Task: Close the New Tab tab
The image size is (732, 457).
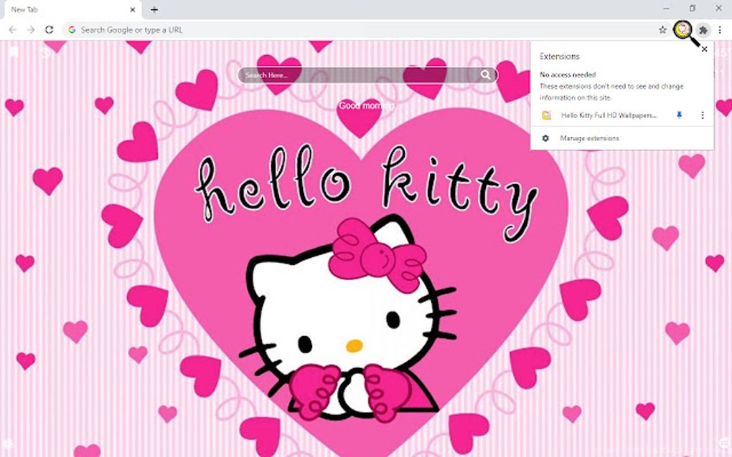Action: (132, 9)
